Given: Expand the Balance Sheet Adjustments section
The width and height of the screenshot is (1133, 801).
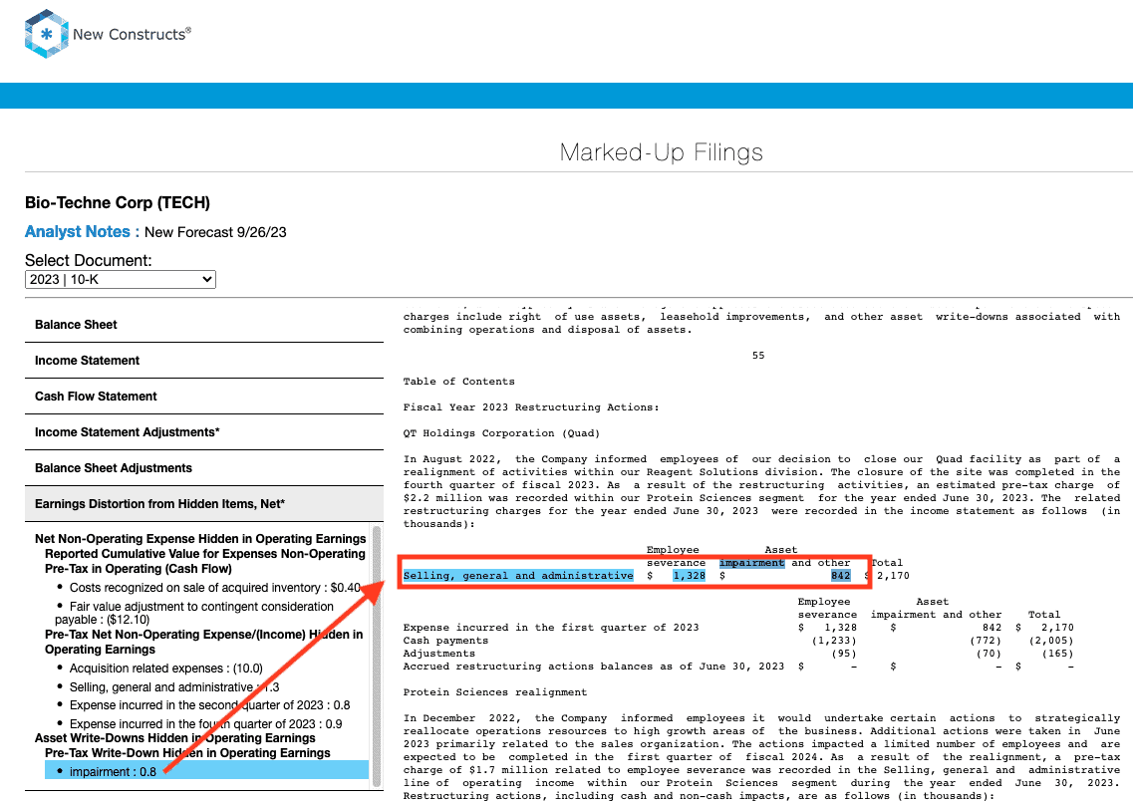Looking at the screenshot, I should (203, 468).
